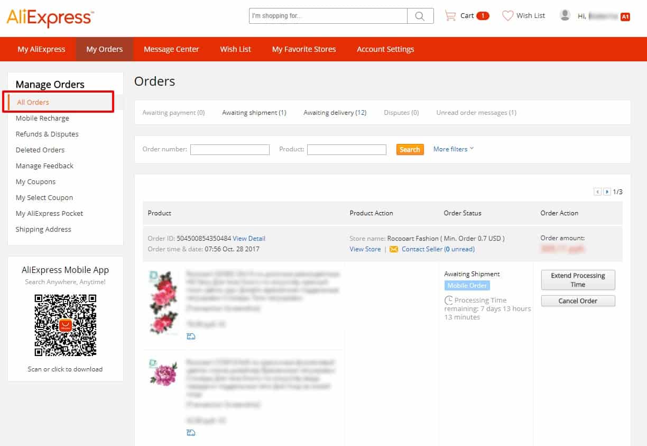Click the Order number input field
Image resolution: width=647 pixels, height=446 pixels.
229,150
